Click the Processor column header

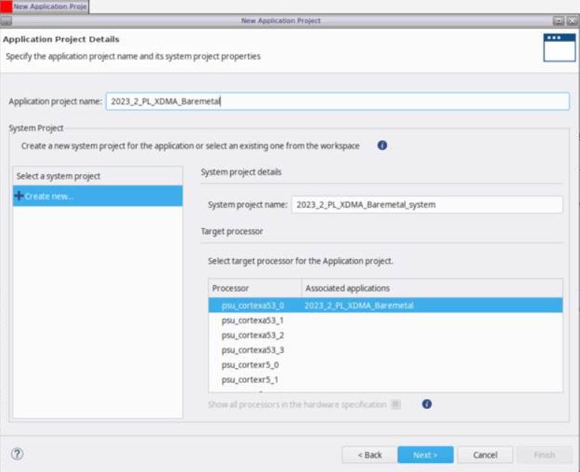[x=255, y=288]
